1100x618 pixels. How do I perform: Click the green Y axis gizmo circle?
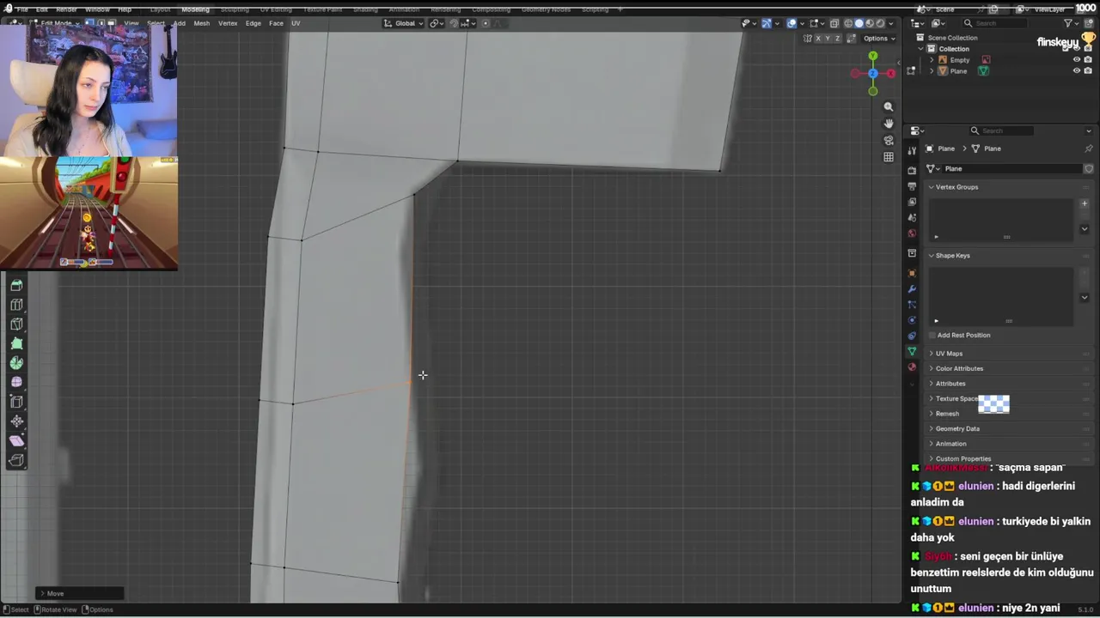873,57
